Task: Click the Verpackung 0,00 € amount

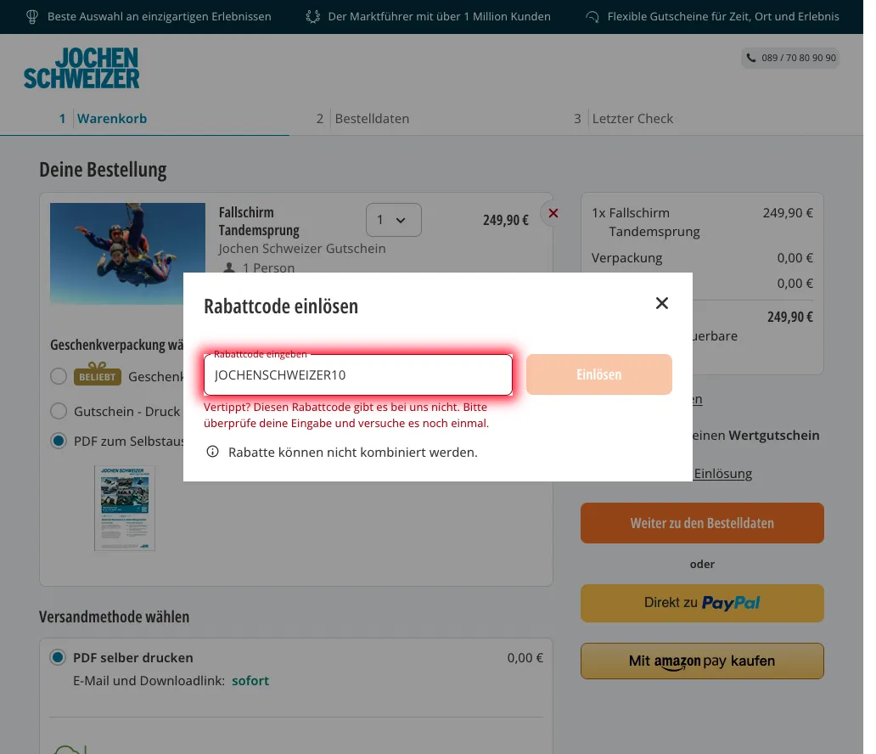Action: click(795, 257)
